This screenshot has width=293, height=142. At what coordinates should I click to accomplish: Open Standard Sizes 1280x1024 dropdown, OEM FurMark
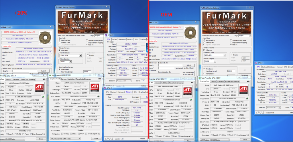pos(215,55)
